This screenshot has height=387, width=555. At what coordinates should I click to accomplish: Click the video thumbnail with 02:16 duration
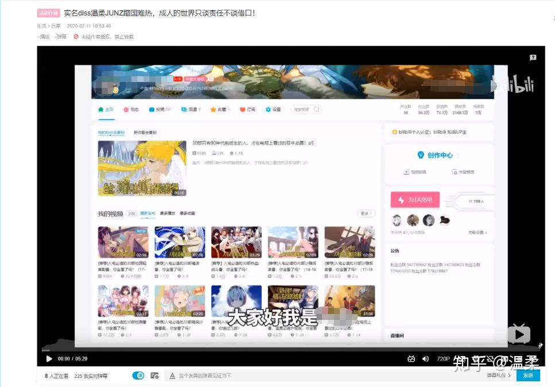(123, 243)
